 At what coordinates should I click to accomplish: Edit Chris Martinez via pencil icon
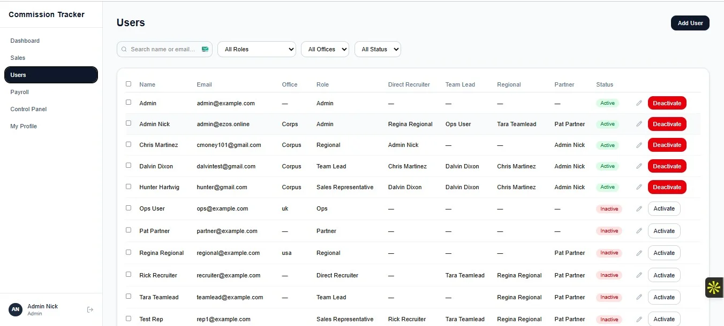[639, 145]
